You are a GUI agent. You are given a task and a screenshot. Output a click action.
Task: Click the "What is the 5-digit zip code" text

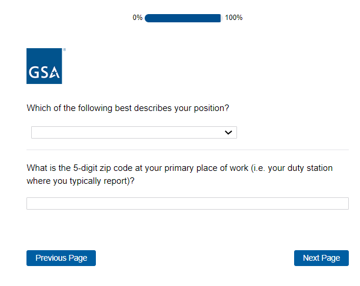[88, 169]
